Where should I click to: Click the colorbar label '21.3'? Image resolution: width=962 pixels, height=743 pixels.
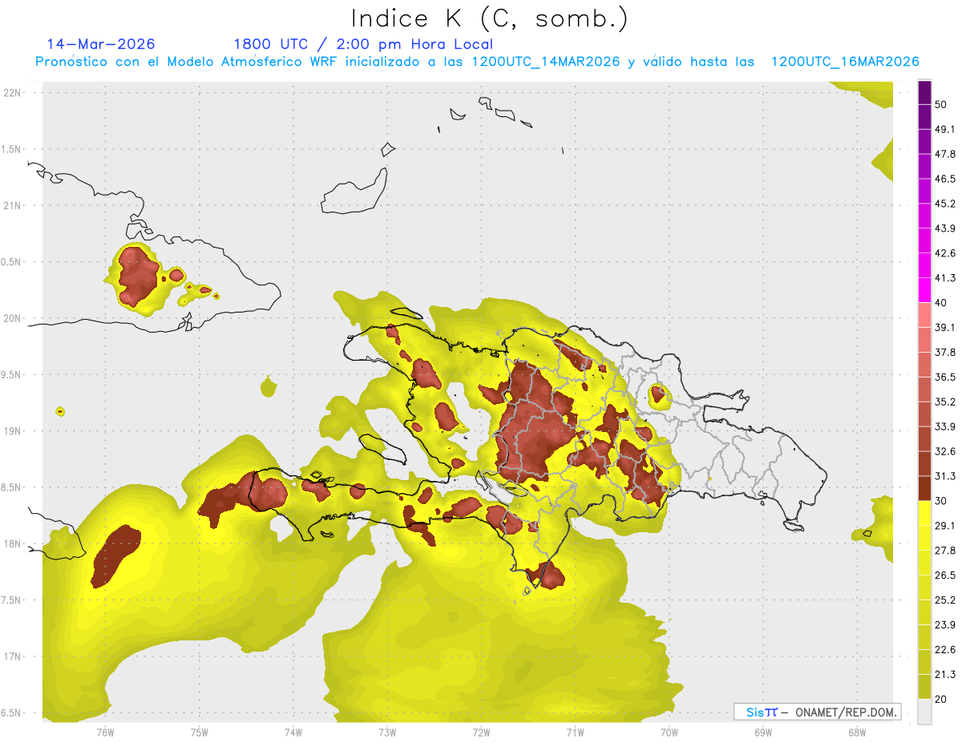click(x=945, y=675)
